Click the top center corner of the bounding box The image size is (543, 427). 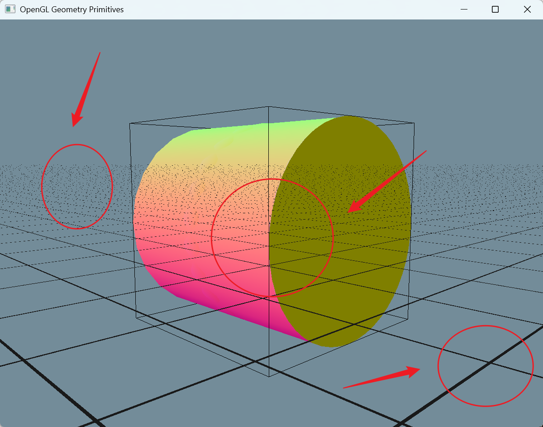[x=269, y=107]
